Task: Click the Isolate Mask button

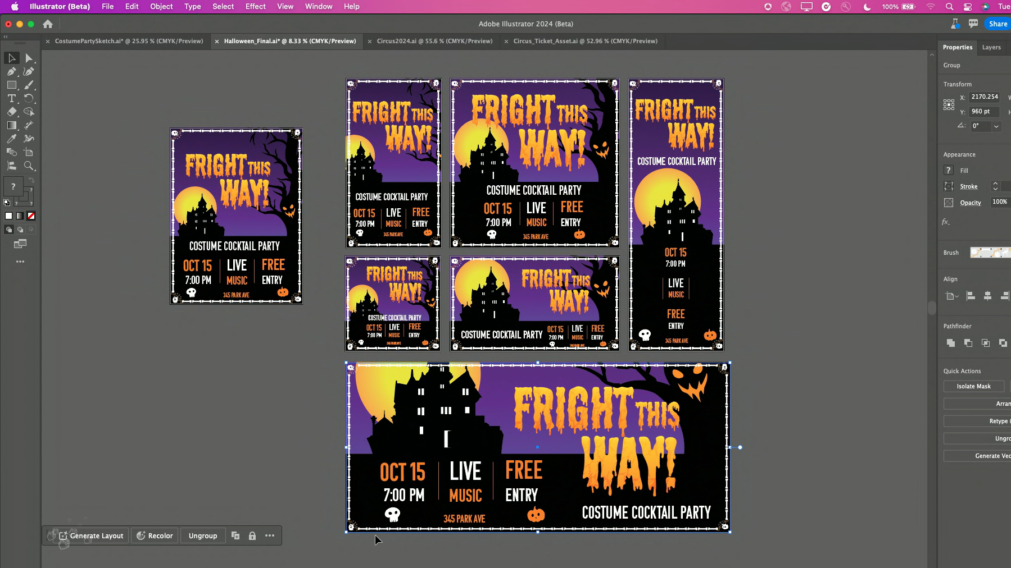Action: tap(973, 386)
